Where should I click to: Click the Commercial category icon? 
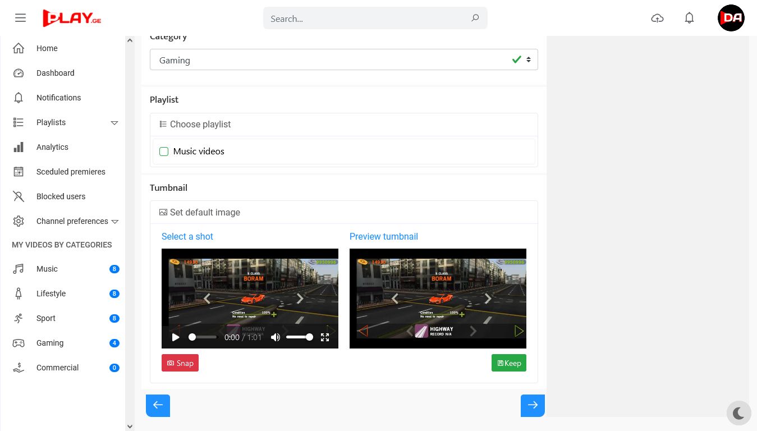coord(19,368)
